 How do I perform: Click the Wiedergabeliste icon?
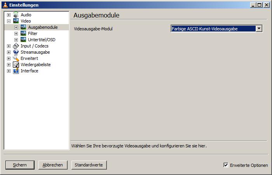click(16, 65)
